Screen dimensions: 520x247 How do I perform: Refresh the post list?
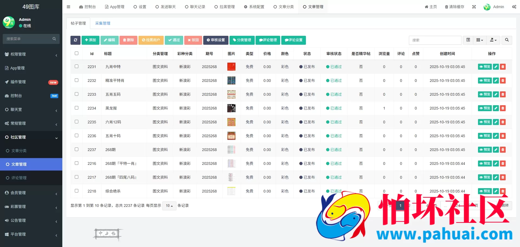[75, 40]
